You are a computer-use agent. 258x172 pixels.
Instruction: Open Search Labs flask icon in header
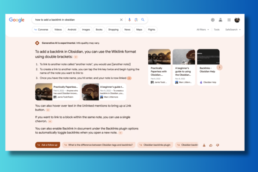[221, 20]
